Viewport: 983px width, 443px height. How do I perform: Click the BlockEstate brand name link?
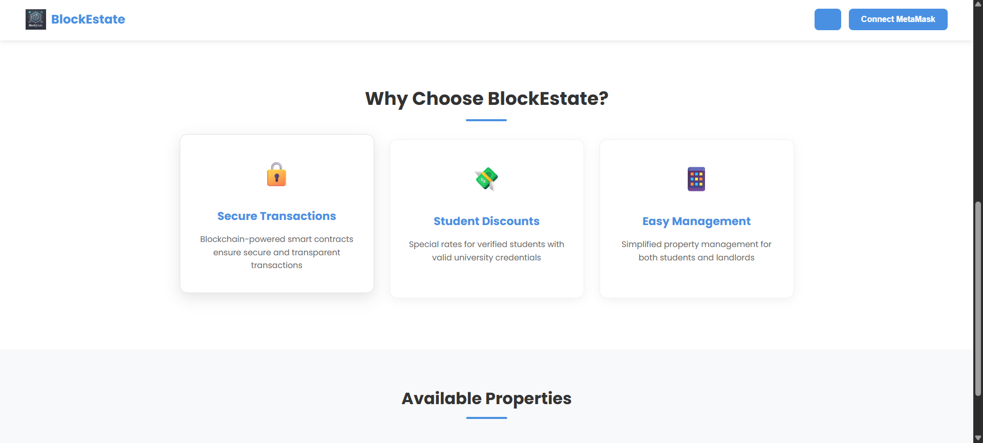(88, 19)
